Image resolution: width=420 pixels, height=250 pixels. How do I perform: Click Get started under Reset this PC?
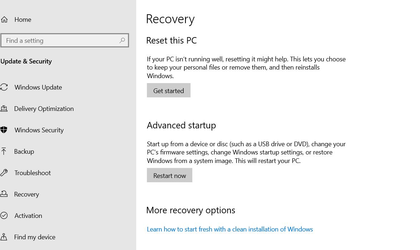pyautogui.click(x=168, y=90)
